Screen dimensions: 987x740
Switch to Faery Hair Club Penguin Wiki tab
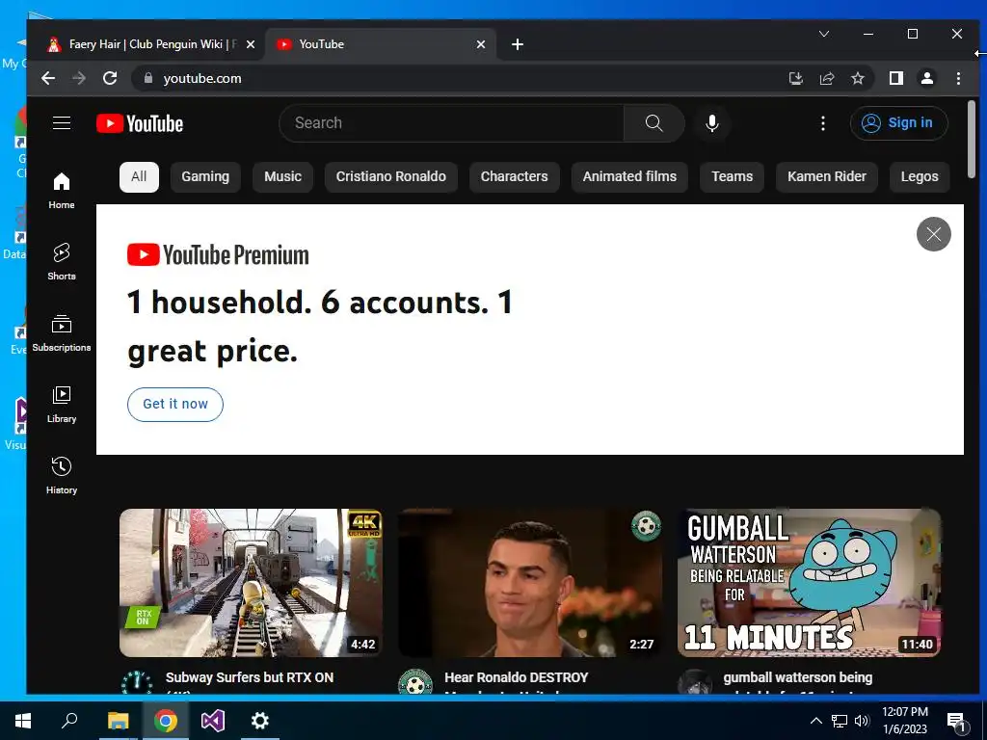149,44
